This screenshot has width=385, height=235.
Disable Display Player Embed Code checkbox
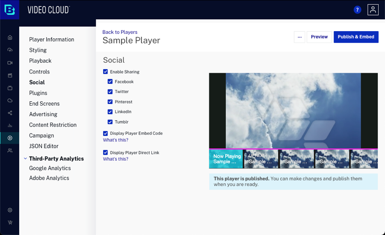[105, 133]
